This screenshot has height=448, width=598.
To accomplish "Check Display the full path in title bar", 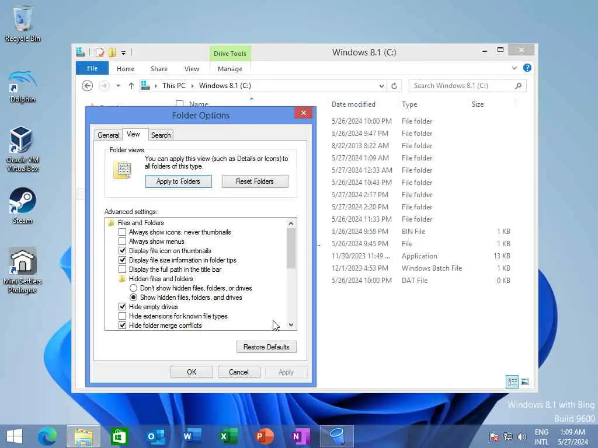I will pos(123,269).
